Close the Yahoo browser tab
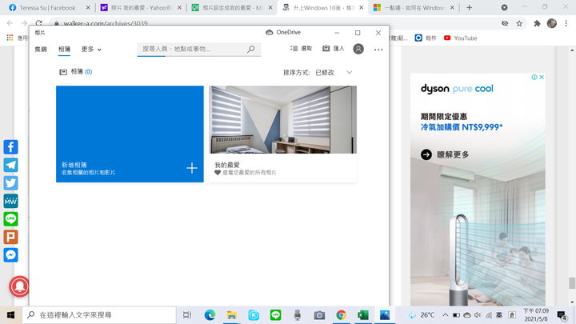The width and height of the screenshot is (576, 324). coord(179,8)
